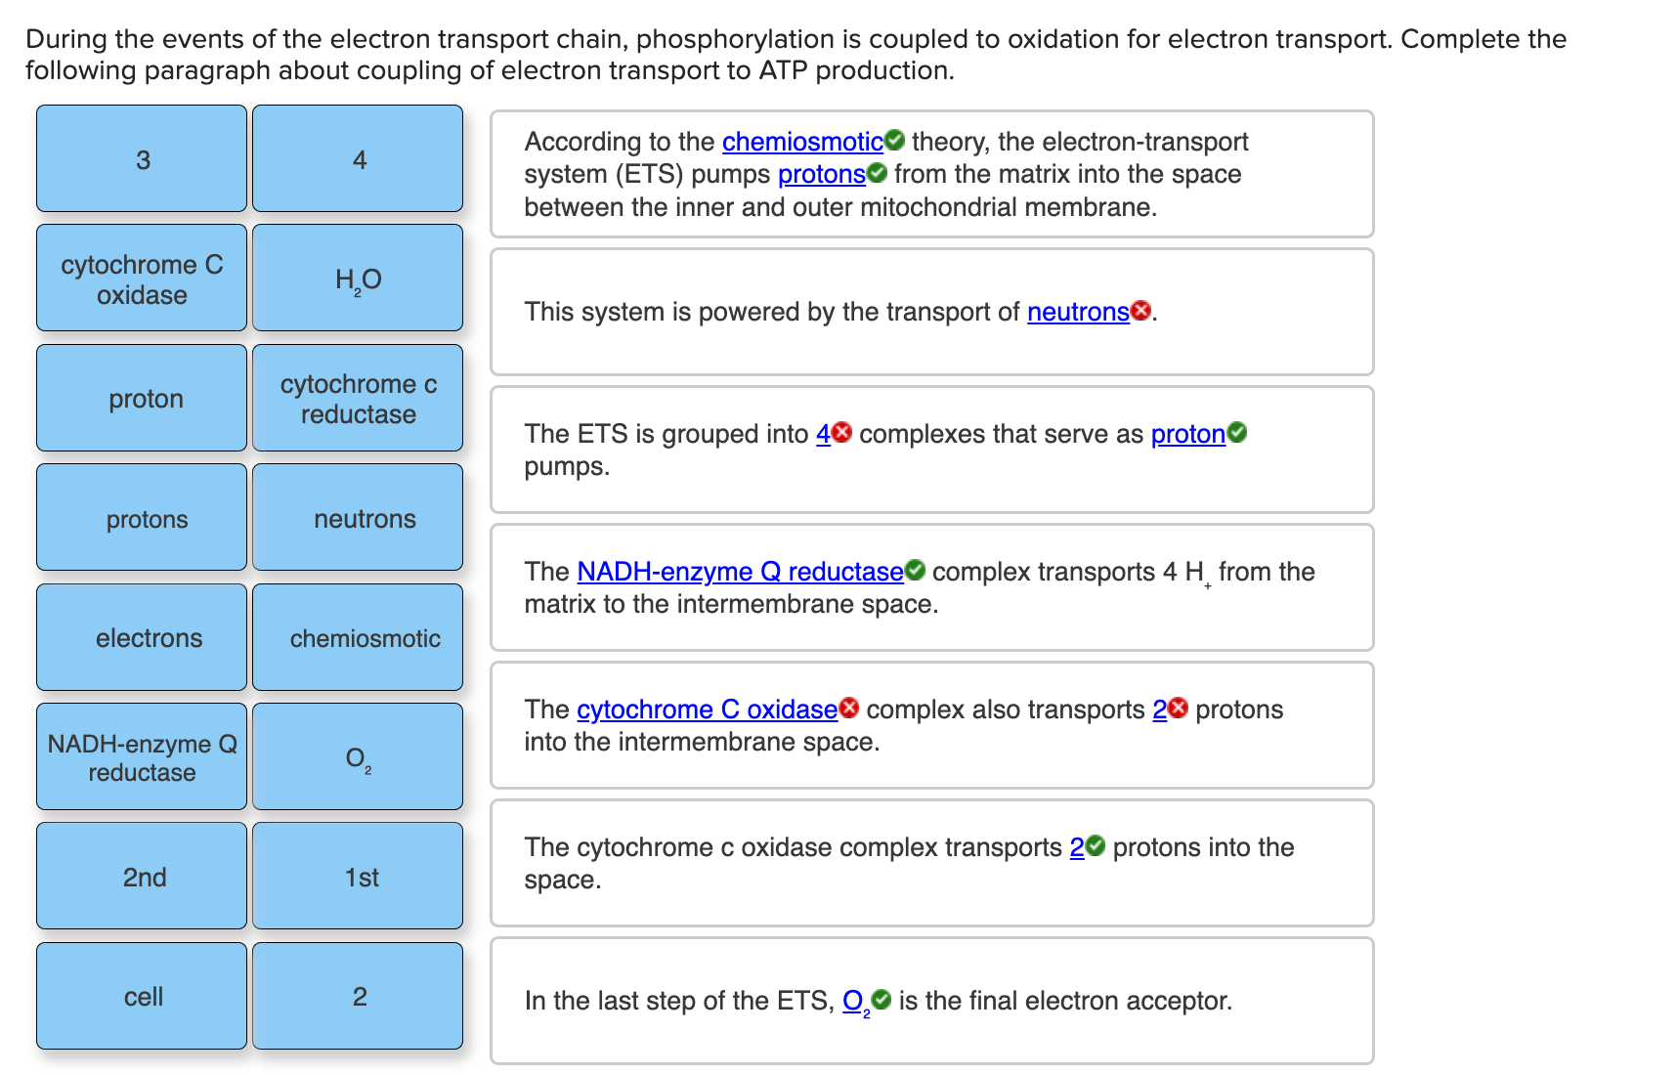The height and width of the screenshot is (1075, 1677).
Task: Click the red X beside the 4 blank
Action: point(840,433)
